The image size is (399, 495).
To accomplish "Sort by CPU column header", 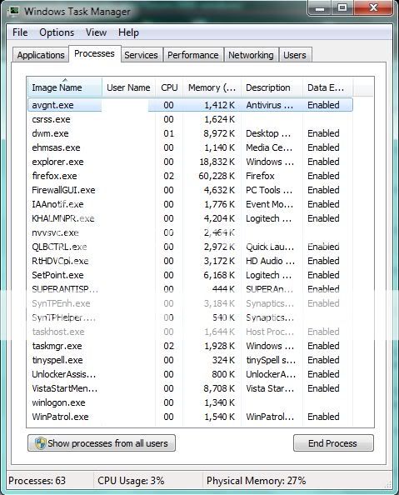I will click(x=169, y=87).
